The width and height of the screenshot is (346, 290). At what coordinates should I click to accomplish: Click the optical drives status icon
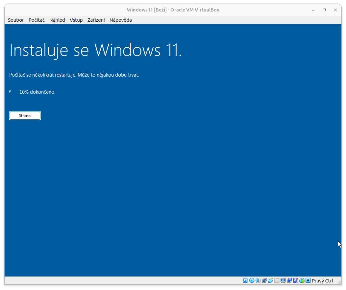252,280
